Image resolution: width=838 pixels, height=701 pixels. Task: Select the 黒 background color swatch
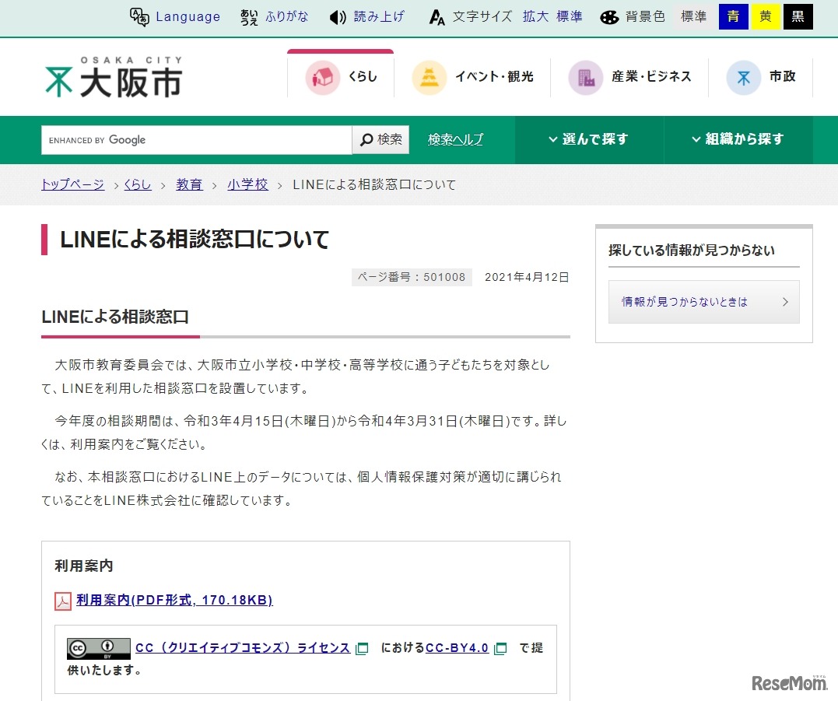click(x=798, y=16)
